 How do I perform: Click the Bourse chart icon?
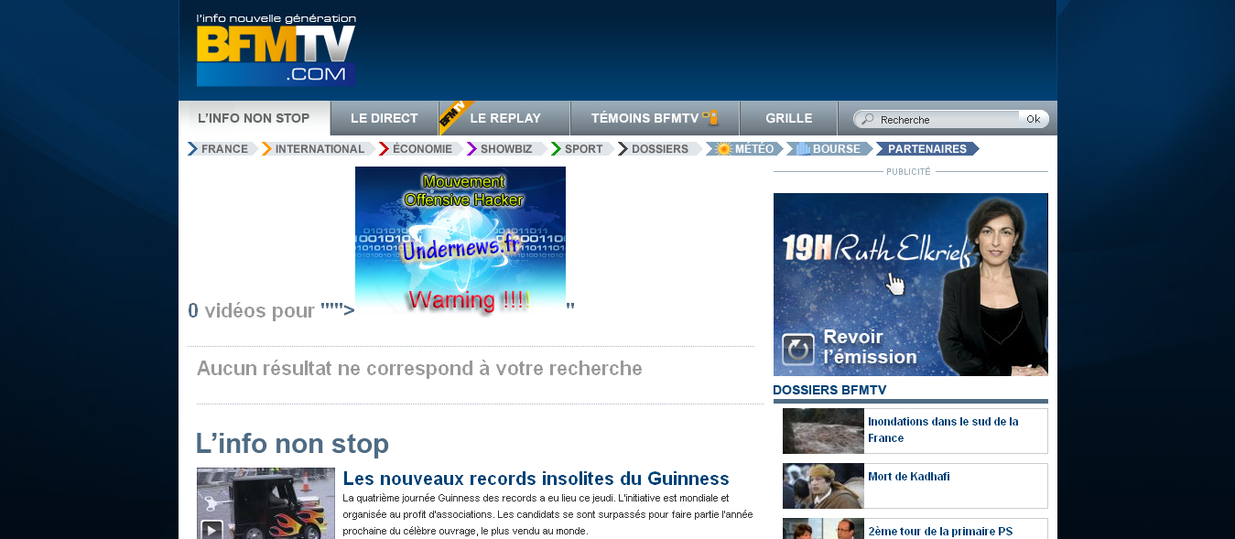pyautogui.click(x=802, y=149)
